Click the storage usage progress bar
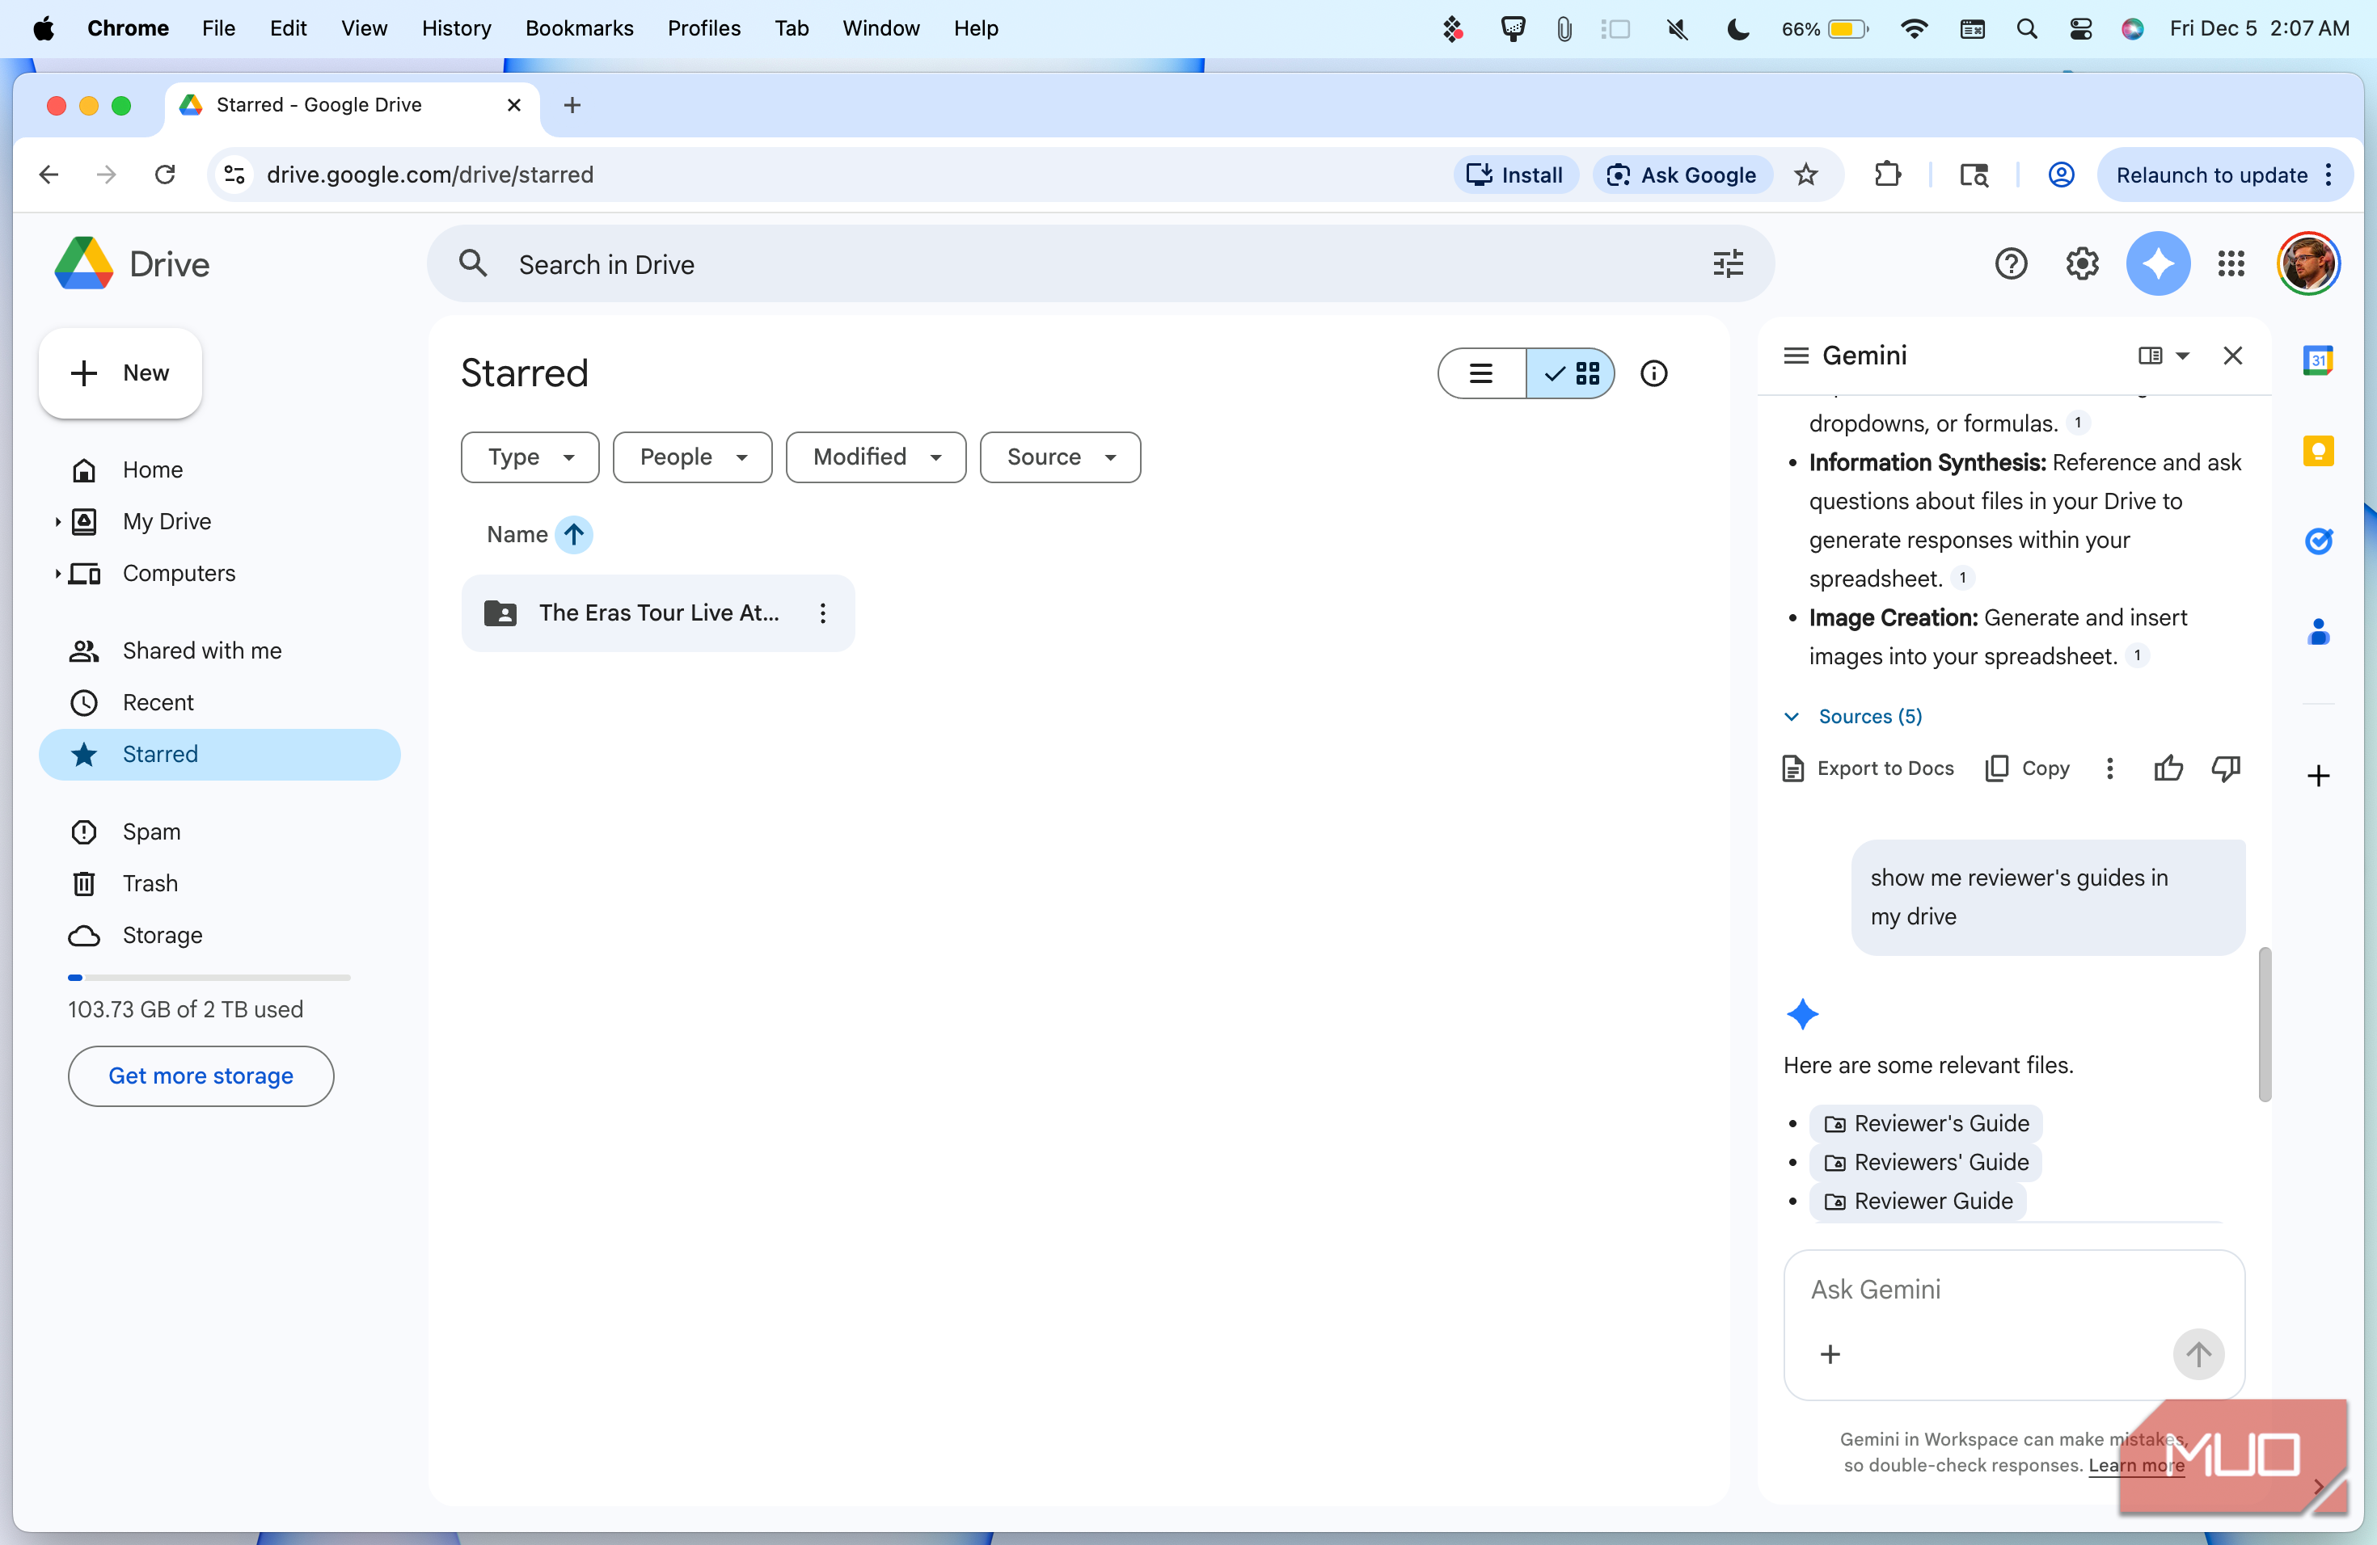Viewport: 2377px width, 1545px height. 209,978
